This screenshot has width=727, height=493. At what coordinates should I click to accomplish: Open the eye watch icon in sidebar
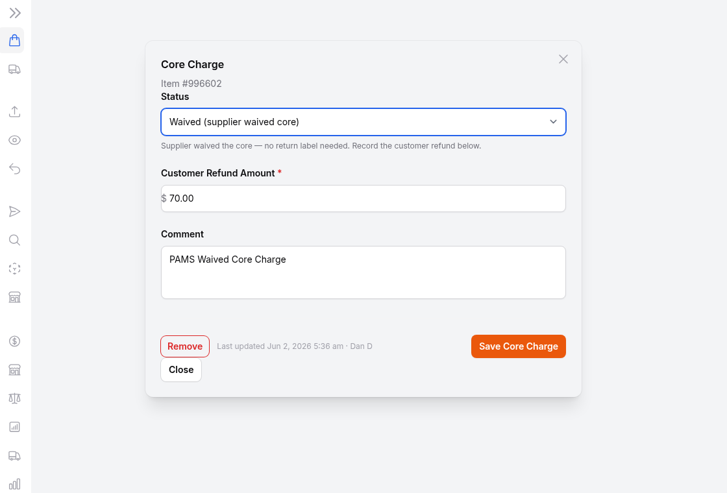tap(15, 140)
